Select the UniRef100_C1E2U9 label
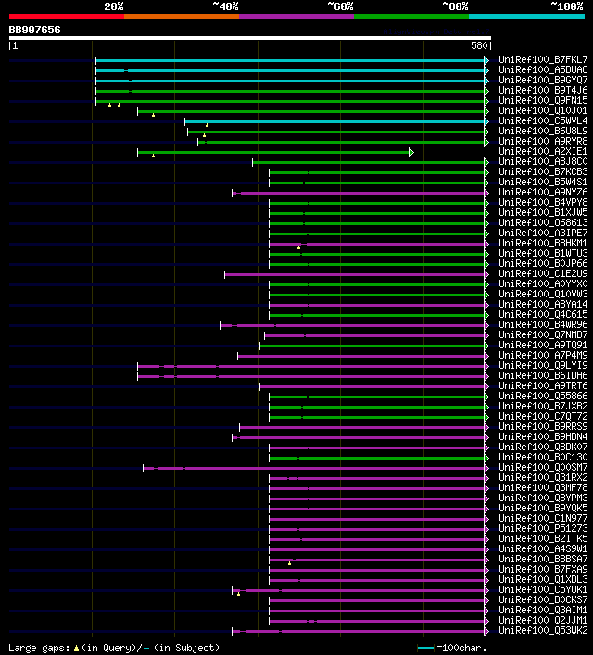The height and width of the screenshot is (655, 593). tap(543, 273)
